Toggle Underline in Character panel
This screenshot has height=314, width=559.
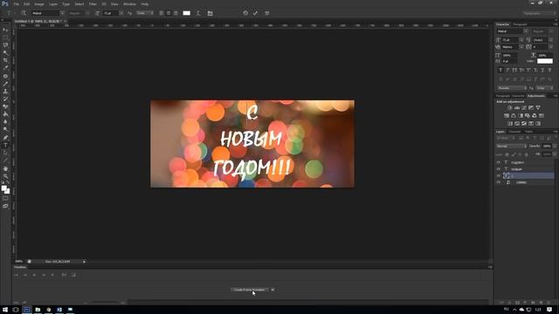(542, 70)
